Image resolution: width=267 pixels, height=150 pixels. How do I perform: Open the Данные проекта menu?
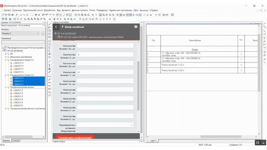[x=80, y=10]
